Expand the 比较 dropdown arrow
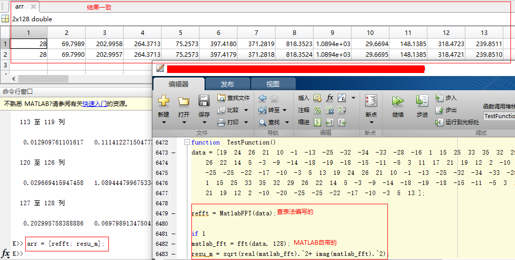The width and height of the screenshot is (515, 260). coord(246,110)
